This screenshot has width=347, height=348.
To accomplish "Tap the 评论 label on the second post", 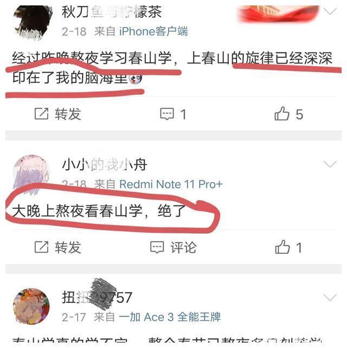I will tap(184, 247).
